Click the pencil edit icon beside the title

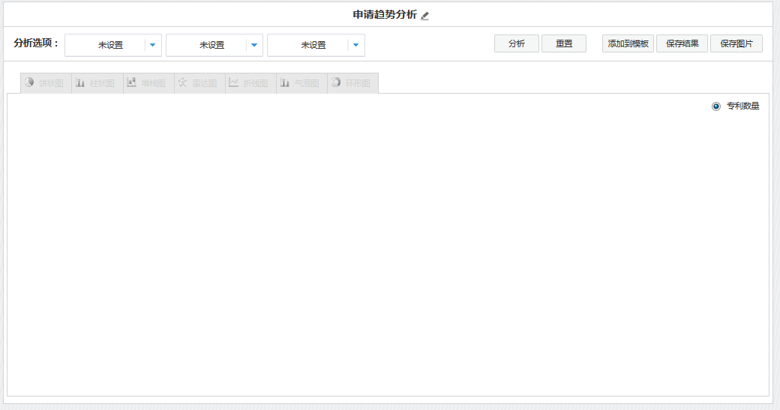click(x=425, y=16)
